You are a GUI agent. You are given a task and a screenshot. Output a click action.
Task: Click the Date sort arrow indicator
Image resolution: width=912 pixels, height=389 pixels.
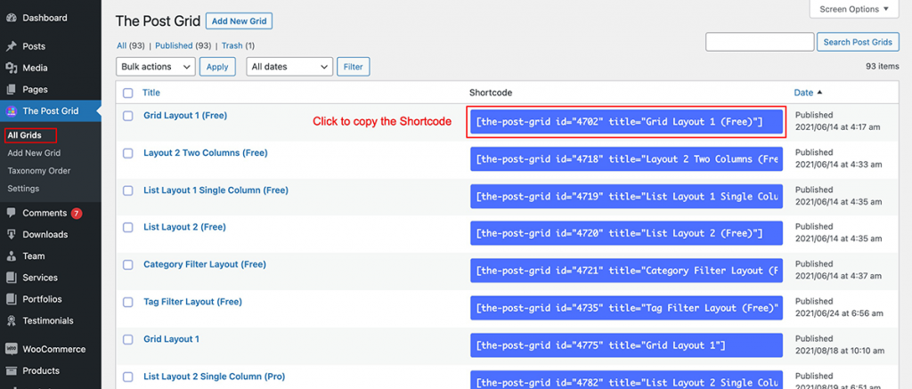pyautogui.click(x=819, y=93)
